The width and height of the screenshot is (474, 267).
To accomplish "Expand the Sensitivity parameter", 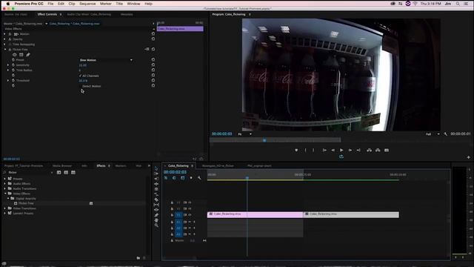I will pos(8,65).
